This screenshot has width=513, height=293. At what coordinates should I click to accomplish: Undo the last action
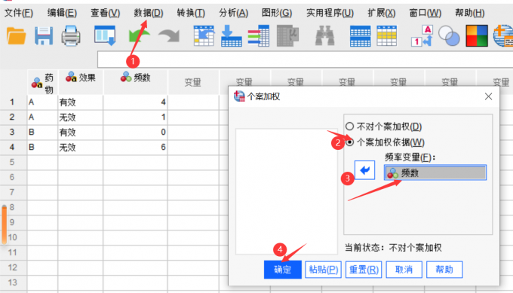(140, 36)
